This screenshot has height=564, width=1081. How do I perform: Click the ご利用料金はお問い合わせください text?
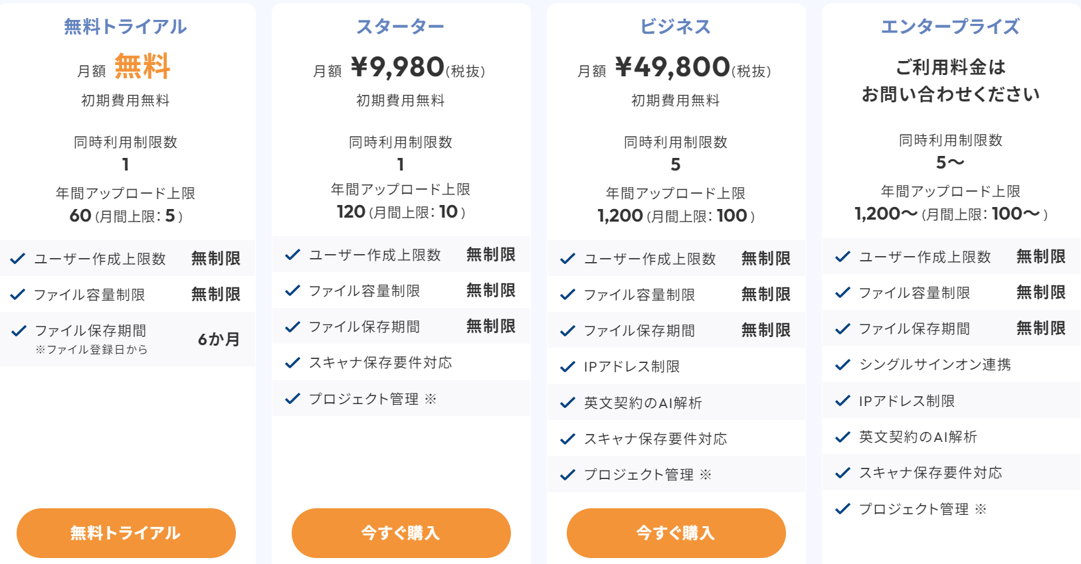coord(950,80)
